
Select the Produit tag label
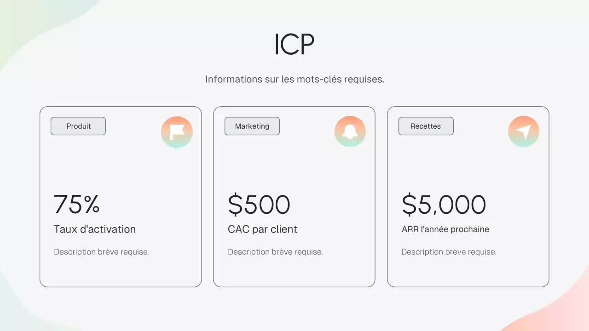[78, 126]
